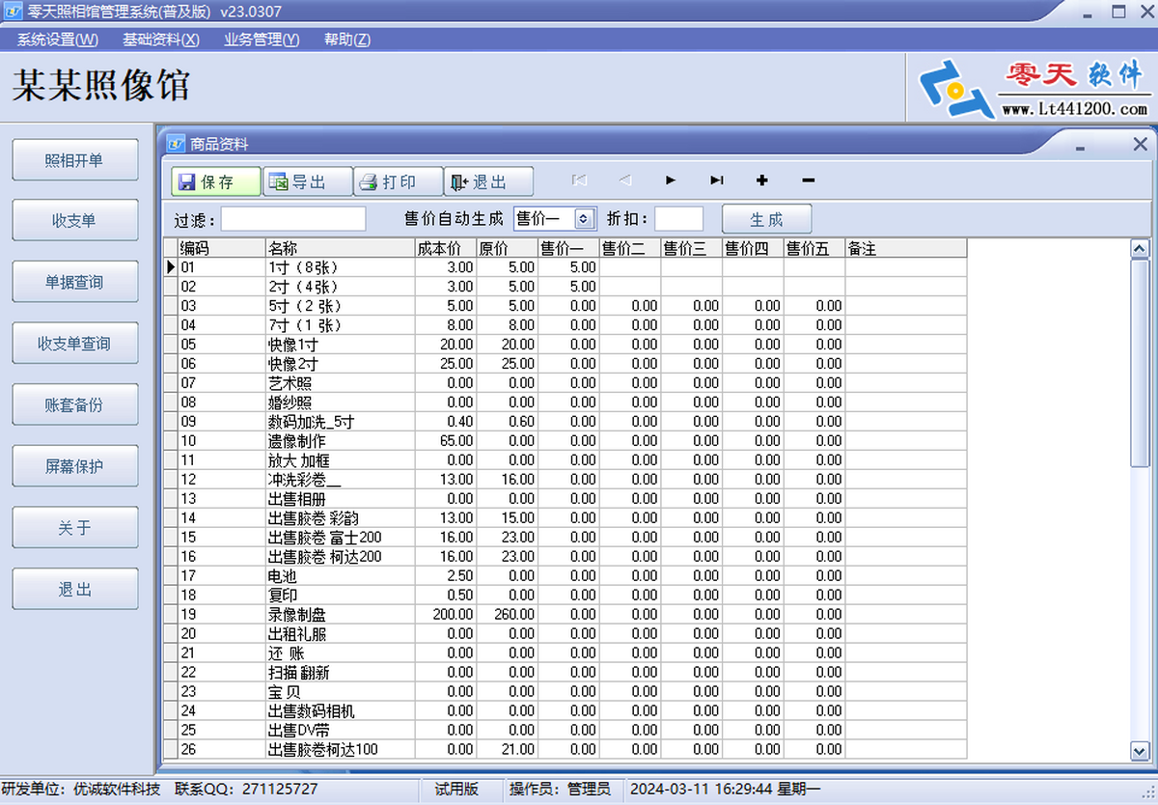Select the 艺术照 product row
This screenshot has width=1158, height=805.
[x=565, y=383]
